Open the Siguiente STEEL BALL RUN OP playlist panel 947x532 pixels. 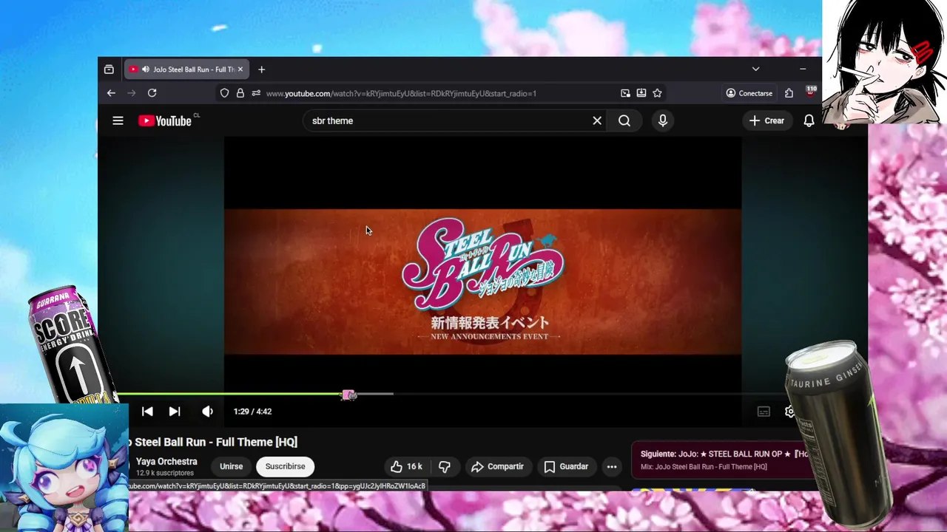tap(725, 460)
